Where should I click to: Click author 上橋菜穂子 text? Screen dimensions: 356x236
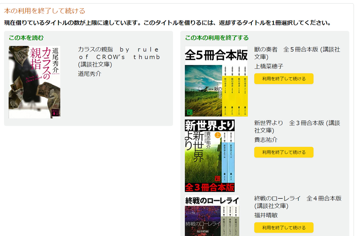(x=269, y=66)
